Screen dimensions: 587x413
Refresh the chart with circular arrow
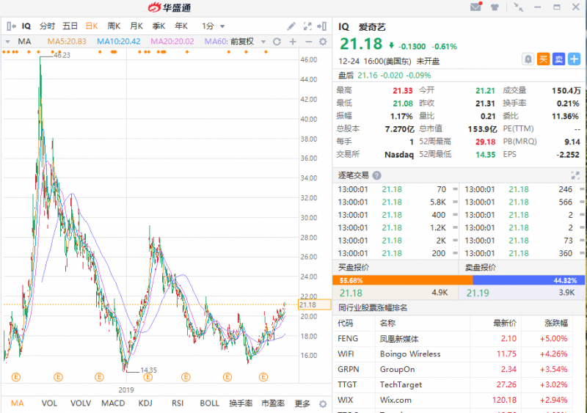[x=277, y=42]
